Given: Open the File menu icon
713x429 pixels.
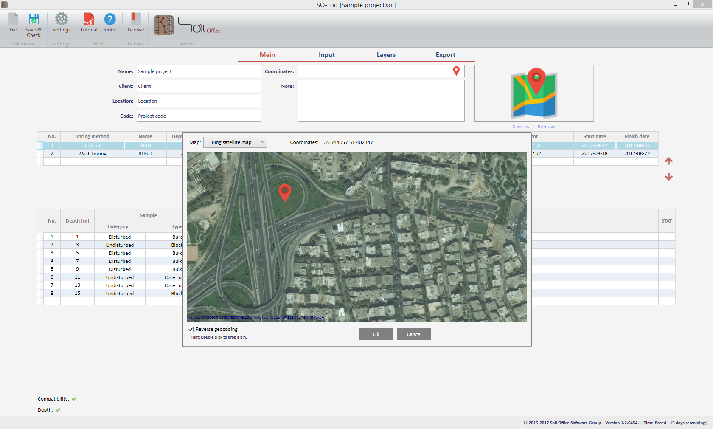Looking at the screenshot, I should (13, 20).
